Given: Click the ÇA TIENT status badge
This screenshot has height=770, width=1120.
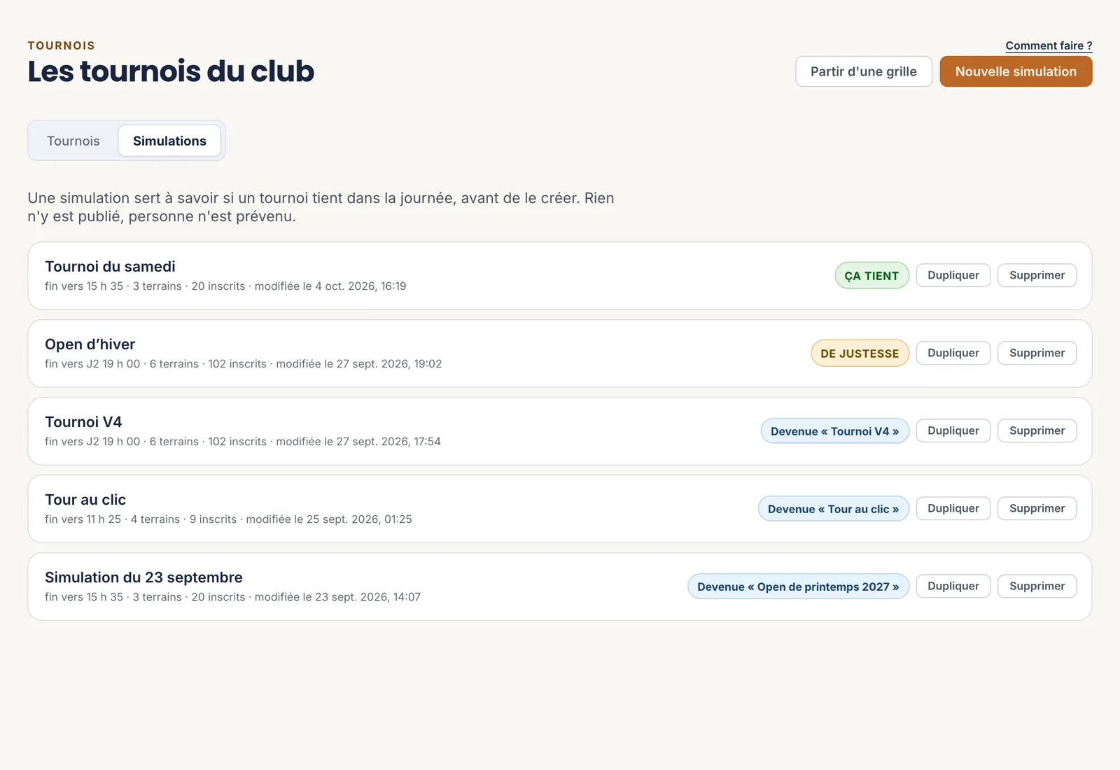Looking at the screenshot, I should (x=871, y=276).
